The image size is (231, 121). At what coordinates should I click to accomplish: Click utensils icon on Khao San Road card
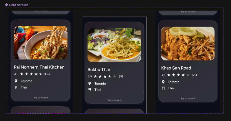pos(163,88)
